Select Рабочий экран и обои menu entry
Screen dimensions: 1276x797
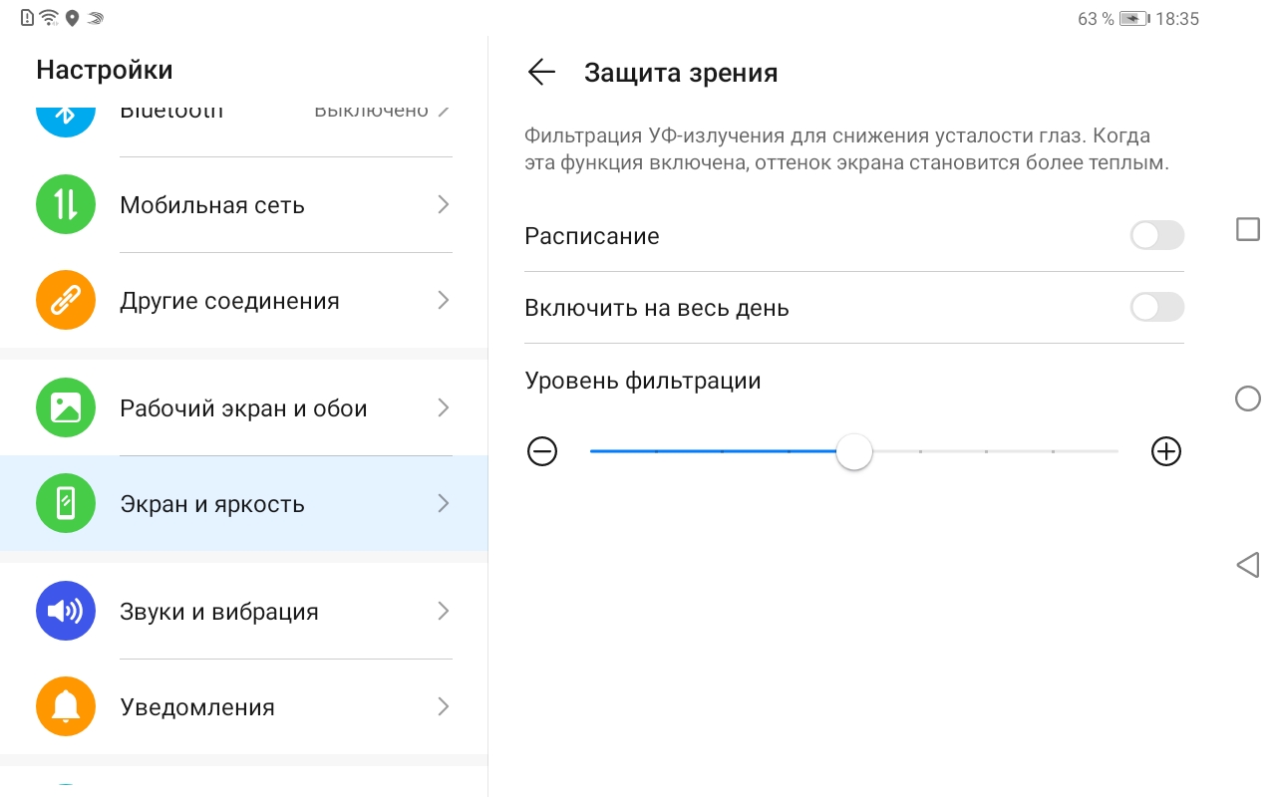pos(243,408)
